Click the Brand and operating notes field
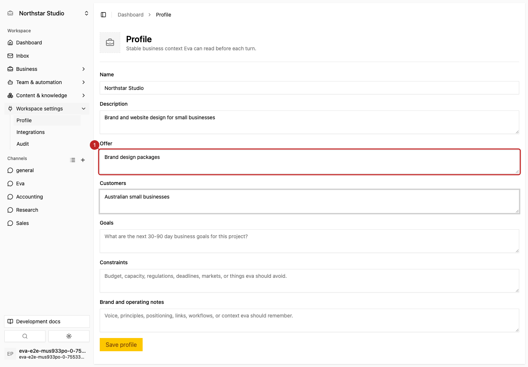This screenshot has height=367, width=528. point(309,320)
